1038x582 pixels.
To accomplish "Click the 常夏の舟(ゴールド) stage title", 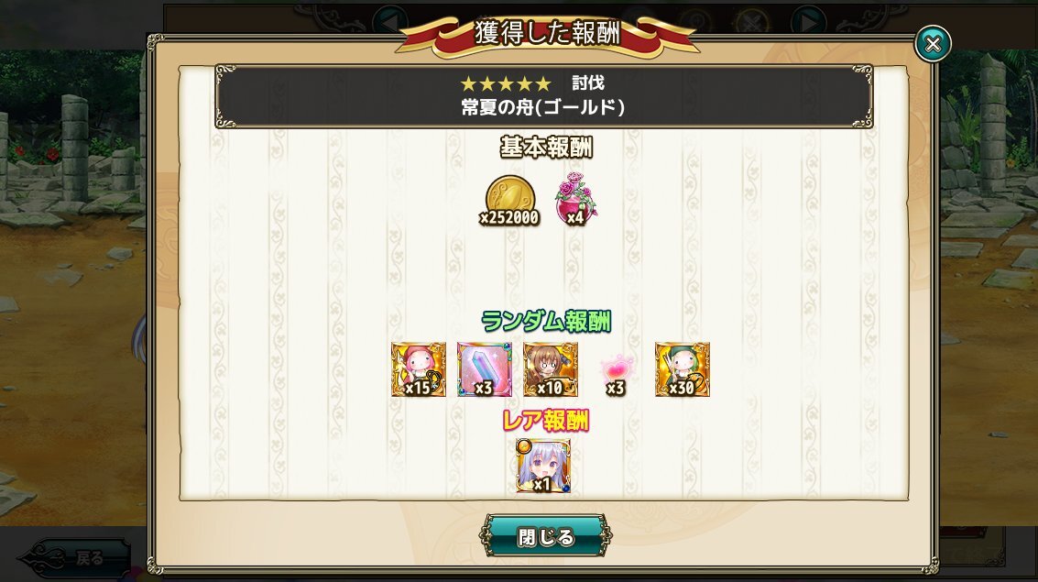I will [x=543, y=107].
